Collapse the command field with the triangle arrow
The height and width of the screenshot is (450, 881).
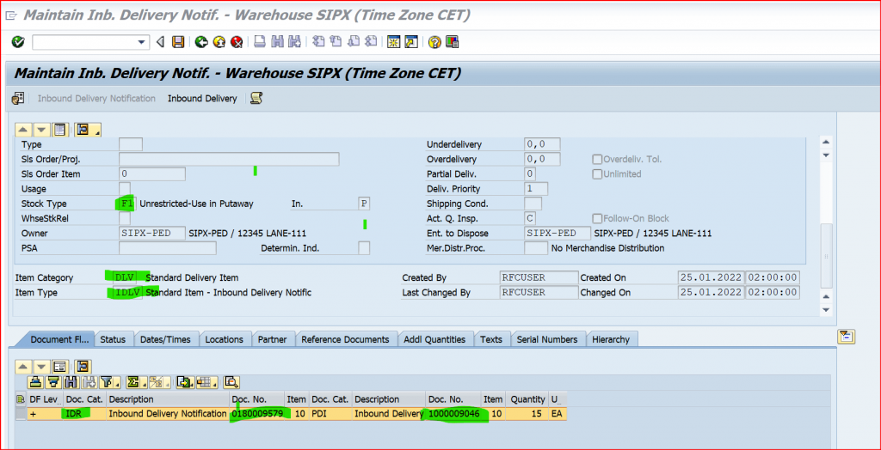point(160,42)
